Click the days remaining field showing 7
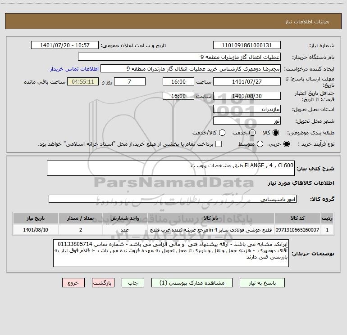The image size is (347, 335). point(130,81)
